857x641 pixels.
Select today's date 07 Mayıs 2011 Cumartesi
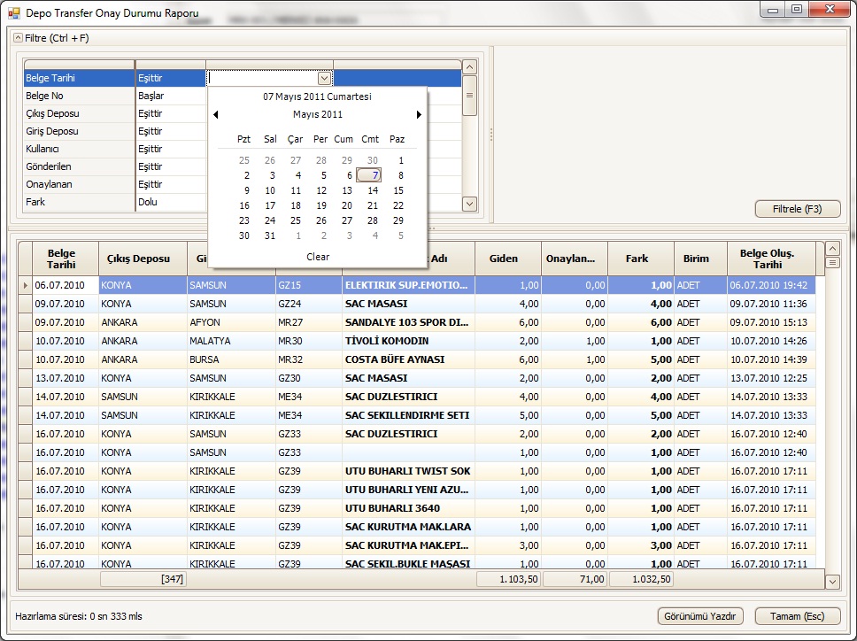point(317,97)
